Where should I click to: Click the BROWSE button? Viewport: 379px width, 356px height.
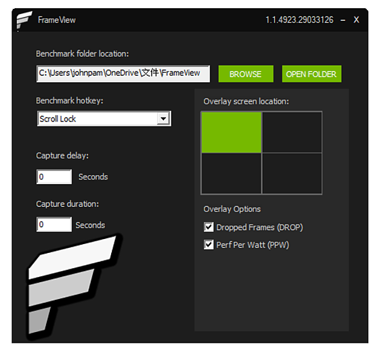point(246,74)
